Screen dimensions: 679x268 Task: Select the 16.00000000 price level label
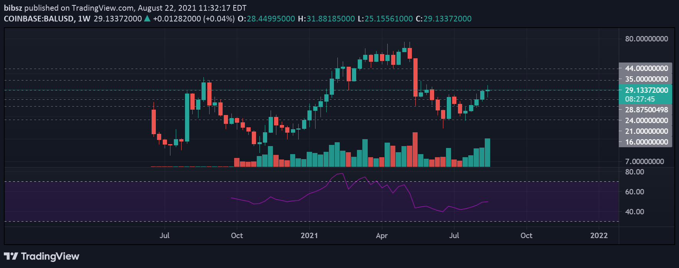coord(646,142)
